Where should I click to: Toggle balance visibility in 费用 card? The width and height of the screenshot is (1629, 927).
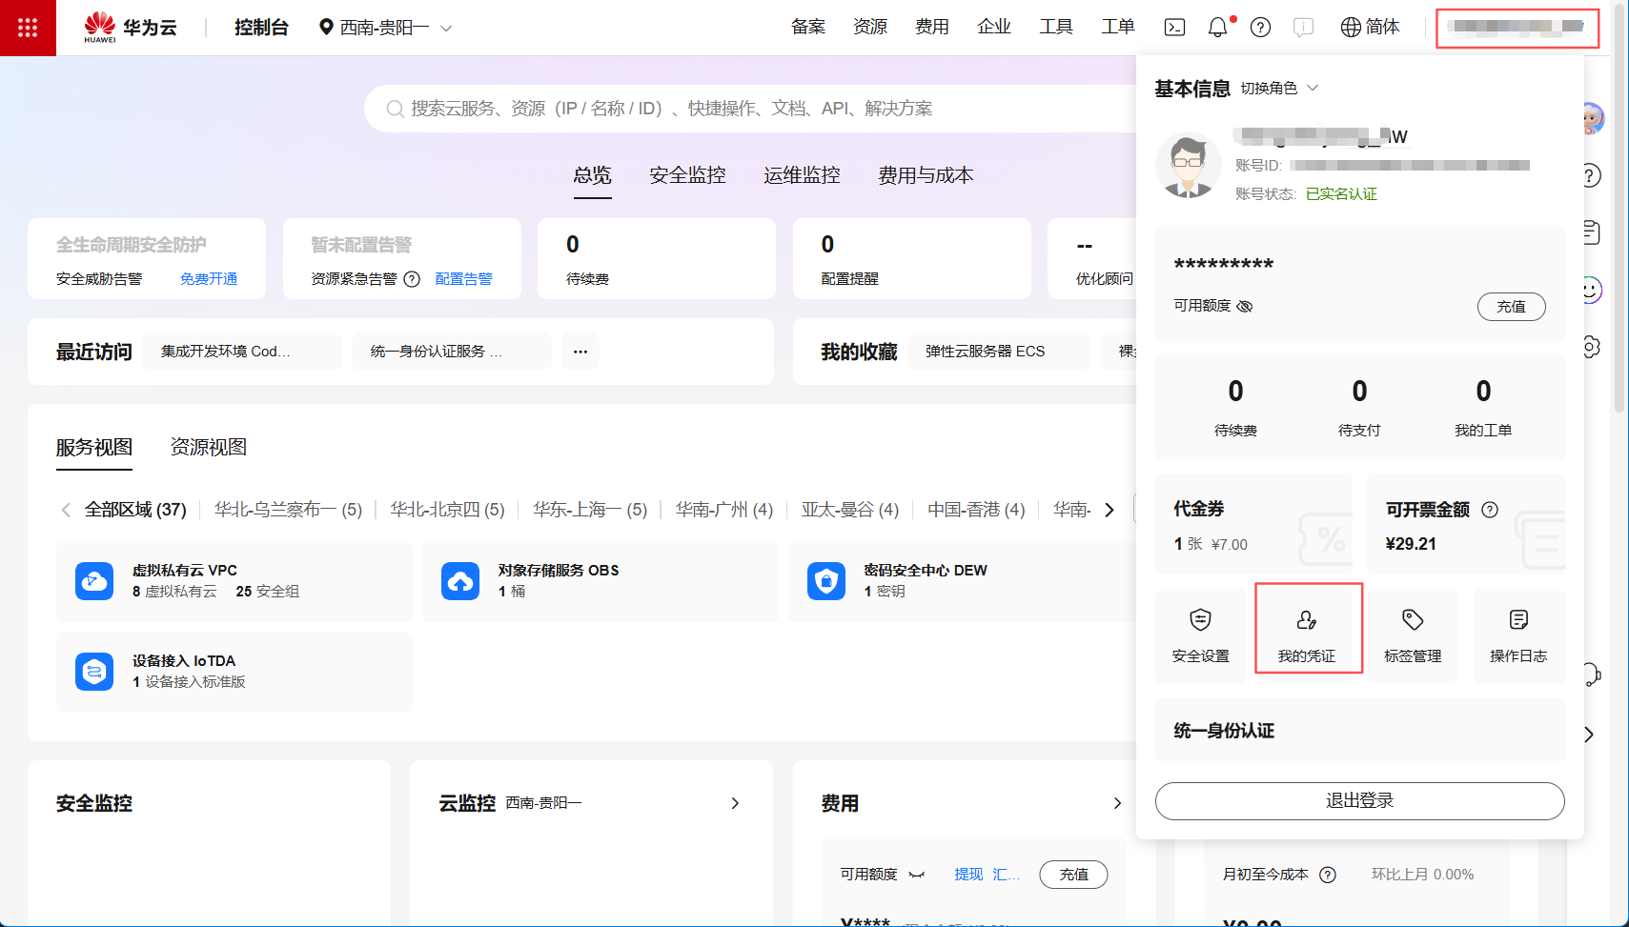coord(917,875)
